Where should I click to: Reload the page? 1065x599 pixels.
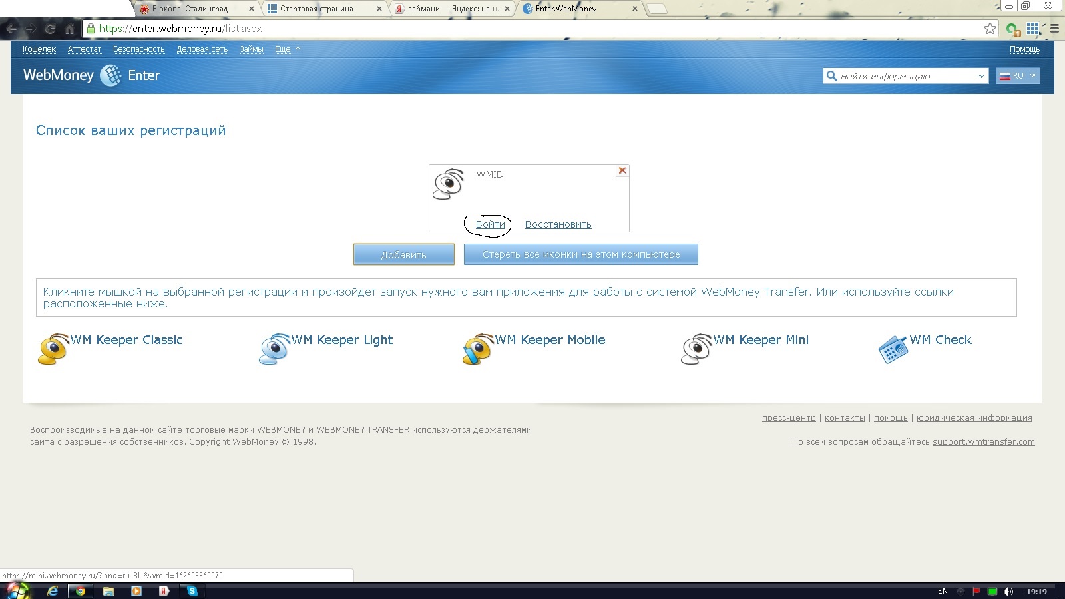tap(50, 29)
